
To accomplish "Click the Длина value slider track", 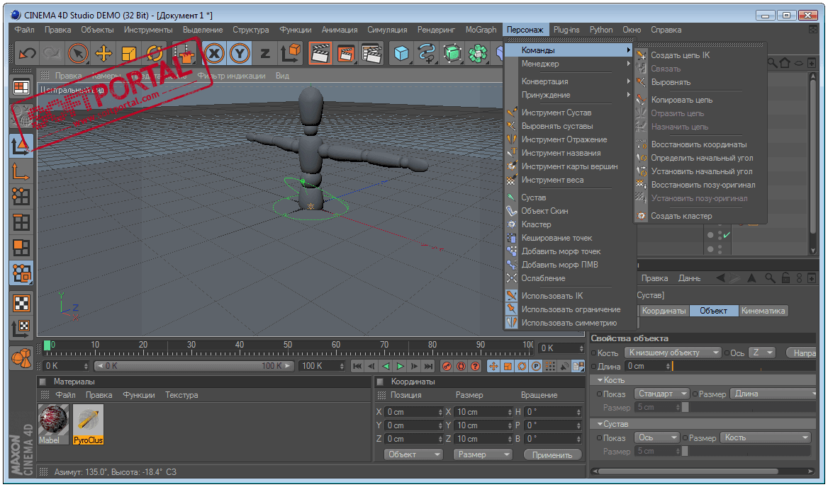I will click(x=744, y=366).
